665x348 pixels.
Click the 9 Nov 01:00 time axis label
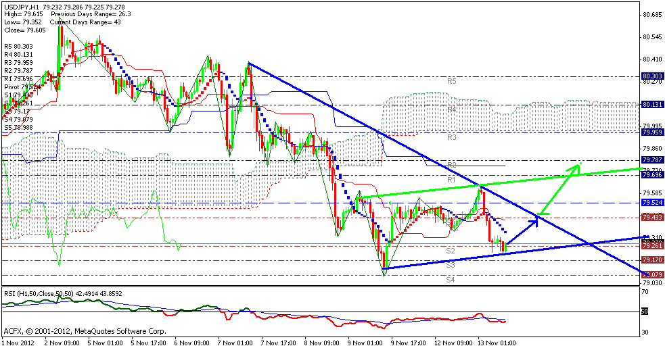tap(364, 342)
